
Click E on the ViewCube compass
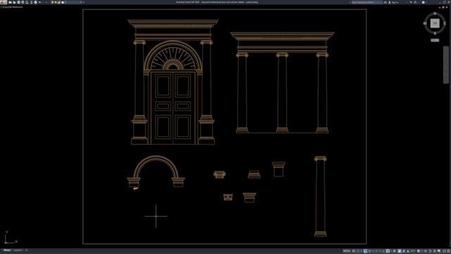(445, 23)
